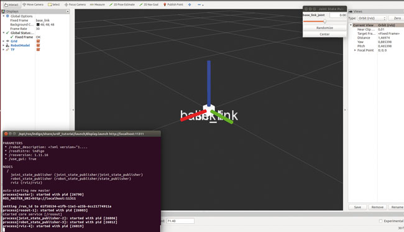Expand the RobotModel tree item
The height and width of the screenshot is (232, 404).
(x=3, y=45)
